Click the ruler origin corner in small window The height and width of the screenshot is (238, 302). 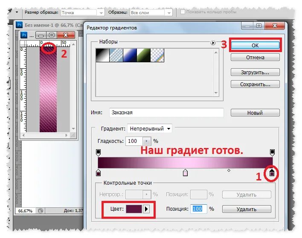[x=23, y=44]
